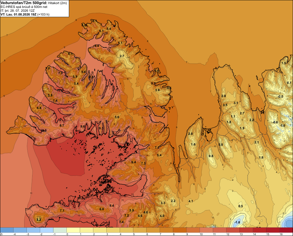Image resolution: width=293 pixels, height=236 pixels.
Task: Select the legend swatch between -5 and -4
Action: point(7,230)
